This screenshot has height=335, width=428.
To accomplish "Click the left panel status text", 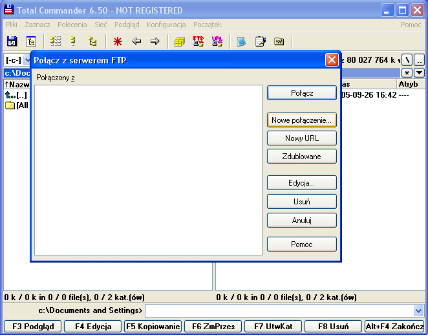I will (74, 297).
